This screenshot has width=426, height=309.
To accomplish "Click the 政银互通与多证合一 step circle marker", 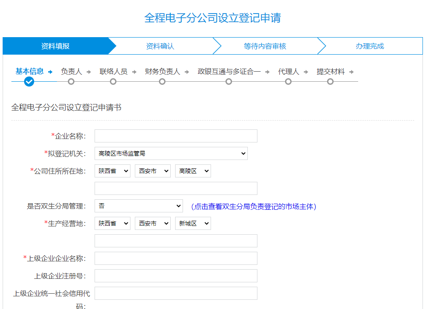I will (x=229, y=81).
